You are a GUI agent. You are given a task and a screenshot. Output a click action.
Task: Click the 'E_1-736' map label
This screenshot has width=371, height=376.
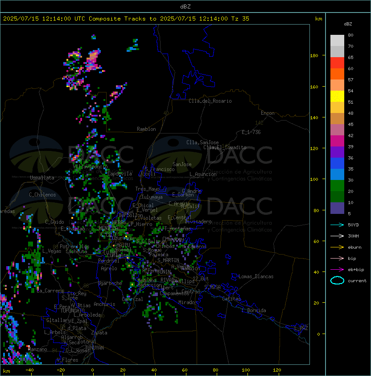click(251, 132)
